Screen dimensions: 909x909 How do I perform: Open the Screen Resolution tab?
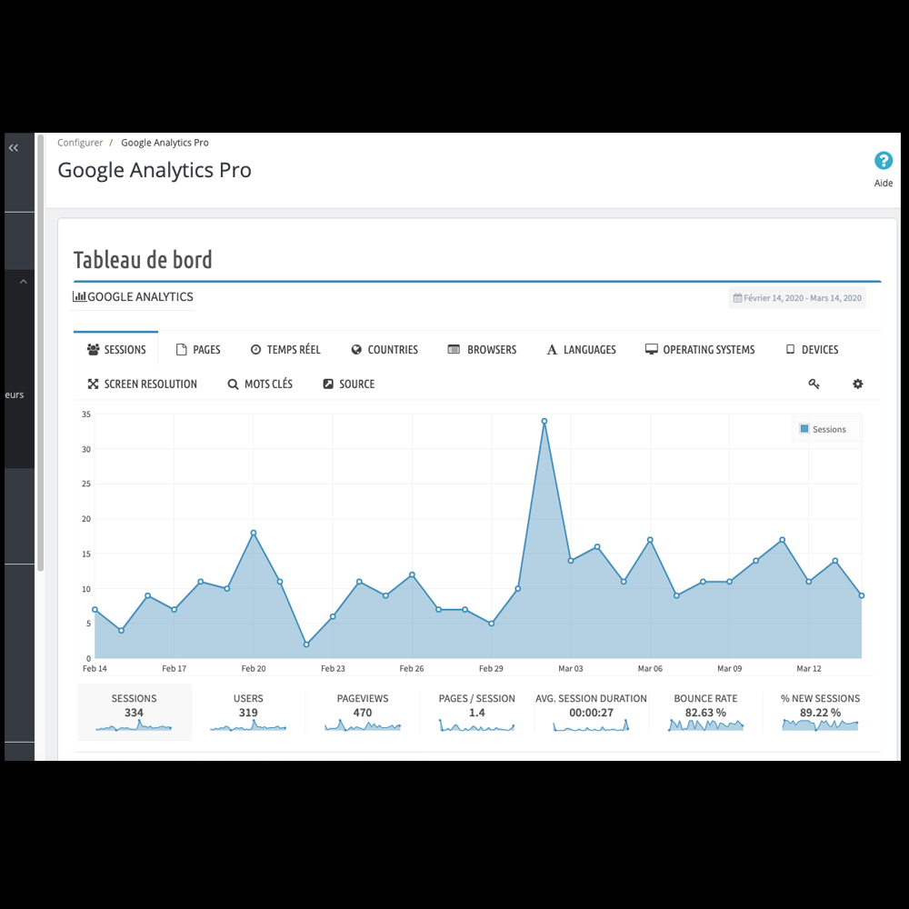pos(142,384)
